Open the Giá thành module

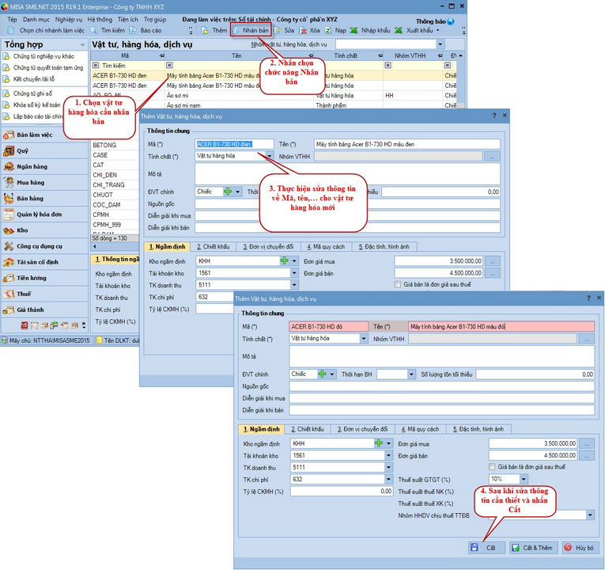[45, 310]
